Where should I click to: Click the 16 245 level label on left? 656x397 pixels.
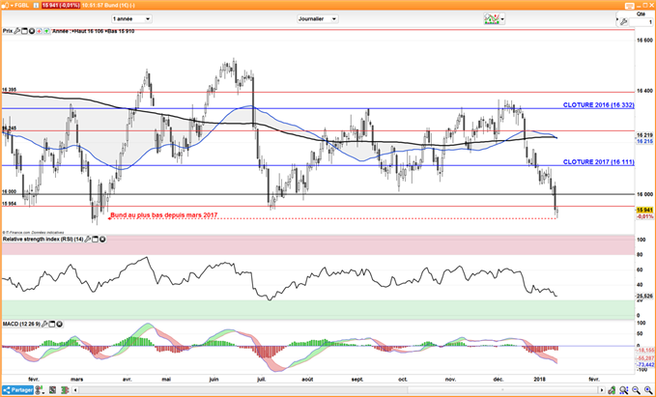click(10, 128)
